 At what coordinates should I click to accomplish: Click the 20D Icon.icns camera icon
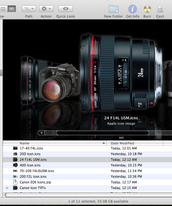pos(15,154)
